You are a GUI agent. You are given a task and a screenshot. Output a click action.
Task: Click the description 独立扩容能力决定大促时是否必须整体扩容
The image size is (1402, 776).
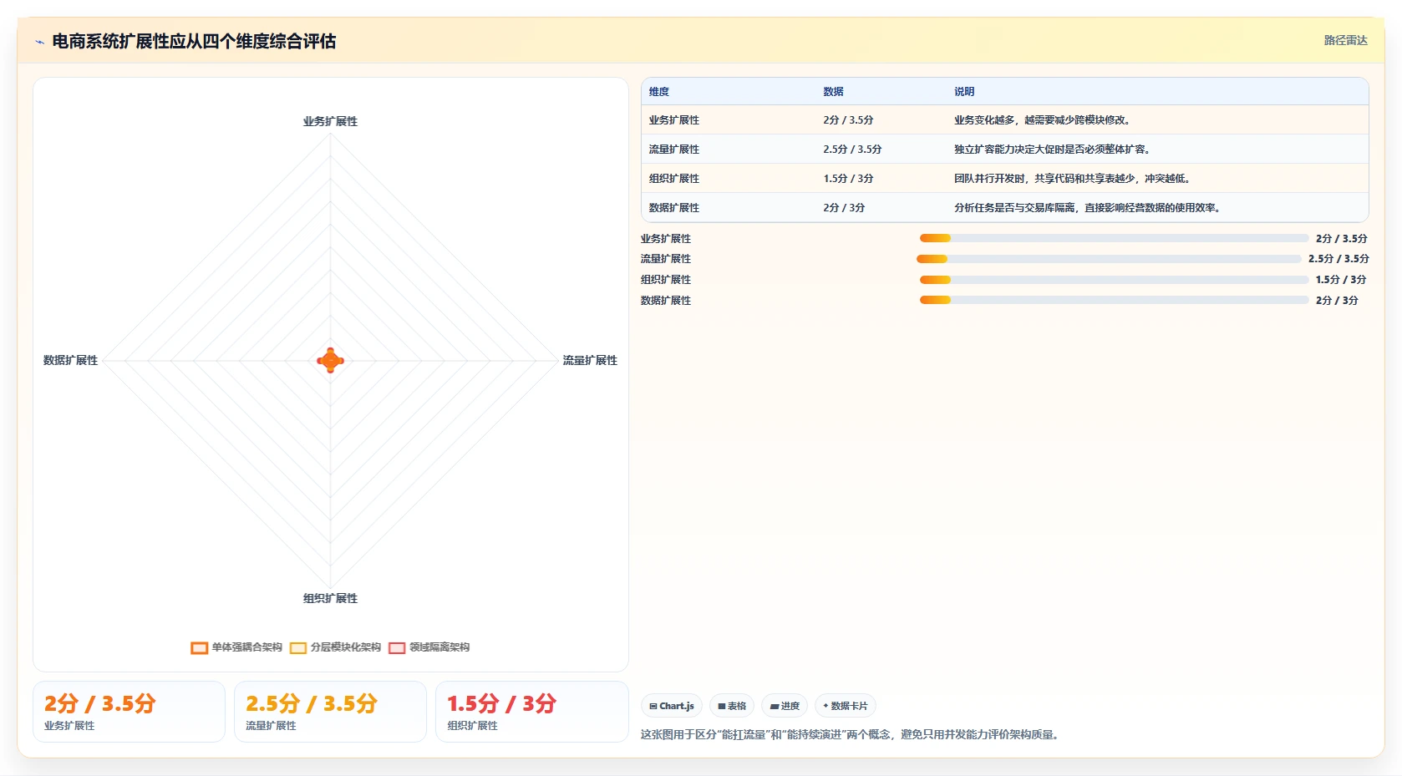point(1054,150)
